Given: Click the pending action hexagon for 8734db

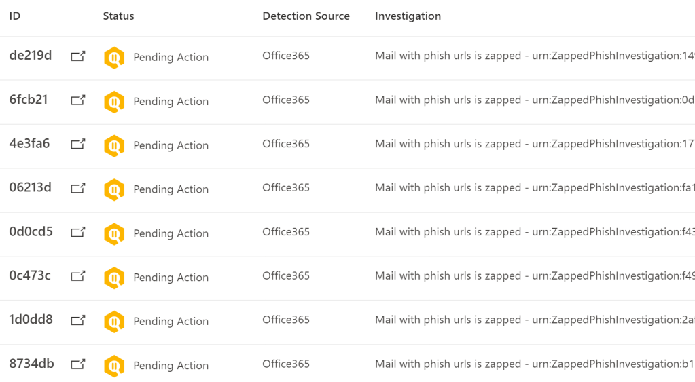Looking at the screenshot, I should (x=114, y=366).
